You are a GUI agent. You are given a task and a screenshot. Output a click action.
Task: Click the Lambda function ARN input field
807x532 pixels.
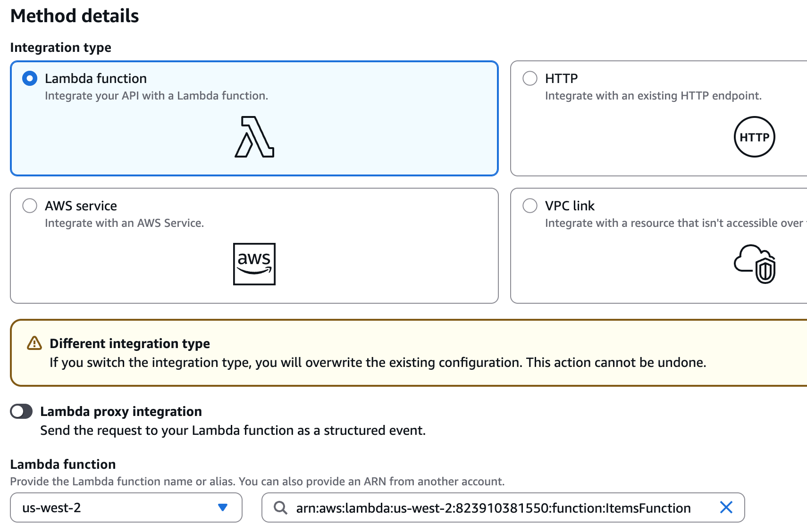(x=503, y=507)
